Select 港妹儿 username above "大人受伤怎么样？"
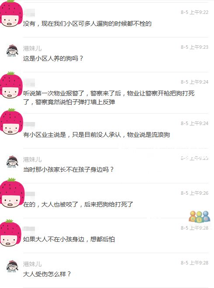This screenshot has height=288, width=214. click(x=32, y=264)
